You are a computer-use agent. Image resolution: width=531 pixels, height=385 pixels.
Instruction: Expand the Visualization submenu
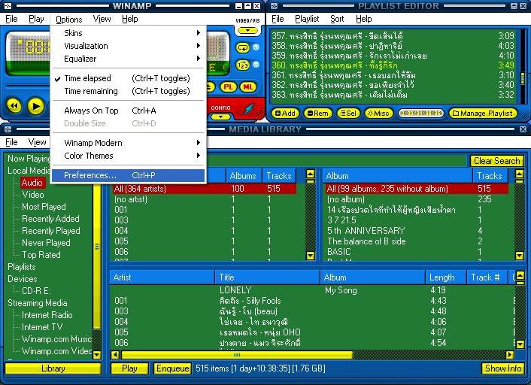tap(129, 46)
